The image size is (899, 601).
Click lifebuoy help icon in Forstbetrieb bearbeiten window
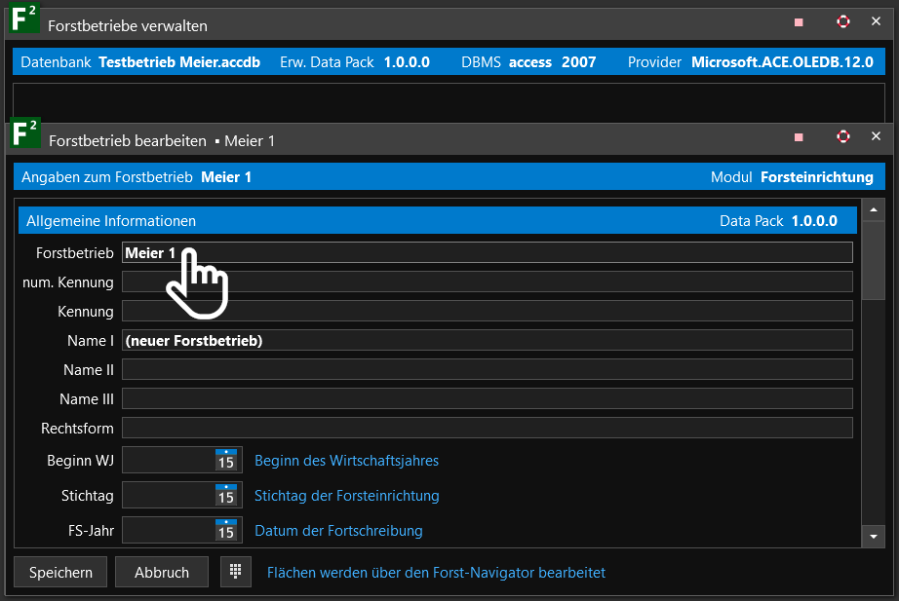[843, 137]
